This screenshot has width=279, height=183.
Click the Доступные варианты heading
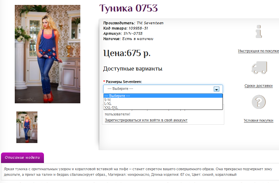(x=133, y=69)
